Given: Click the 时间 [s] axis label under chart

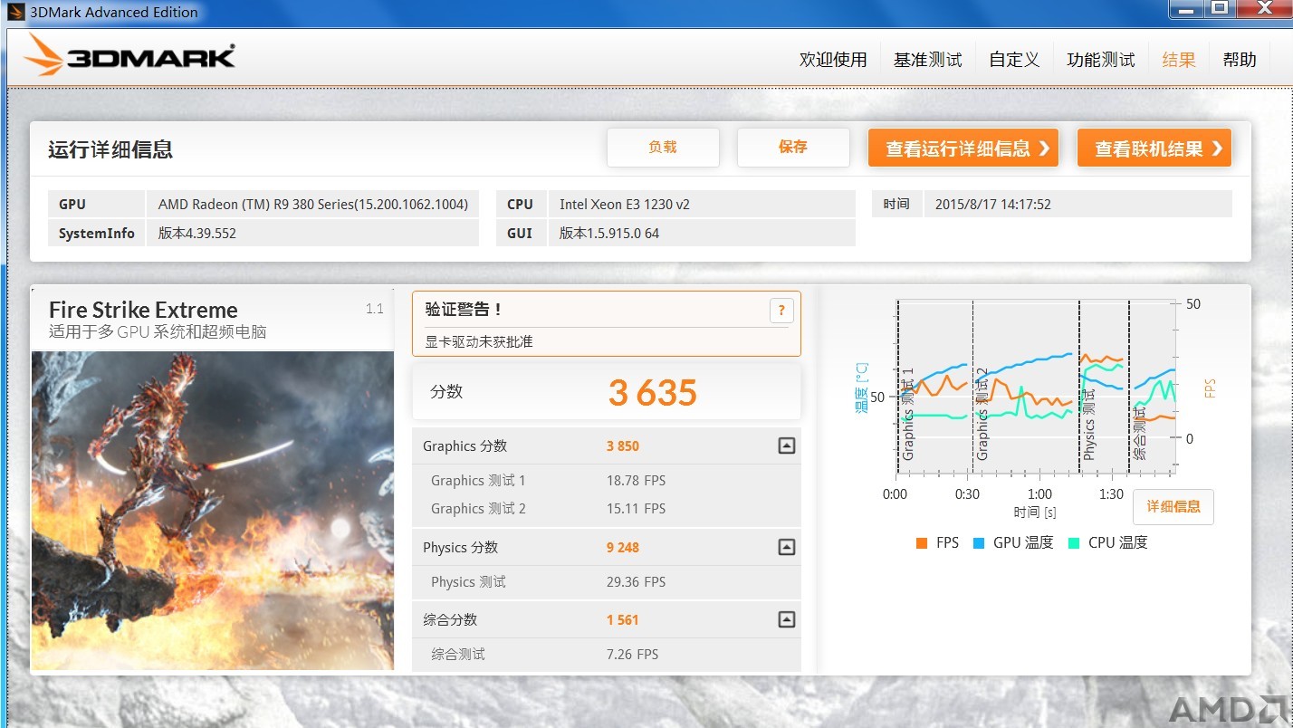Looking at the screenshot, I should pos(1035,512).
